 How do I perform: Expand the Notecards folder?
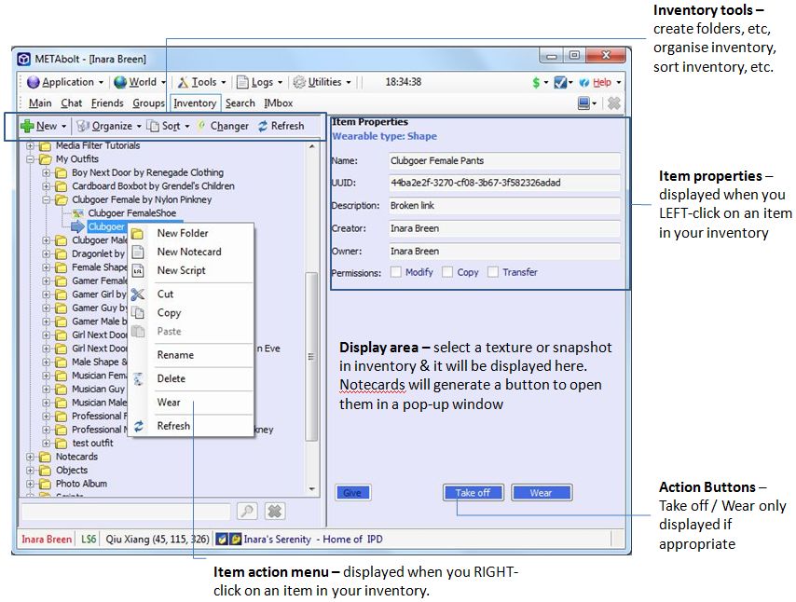(31, 458)
